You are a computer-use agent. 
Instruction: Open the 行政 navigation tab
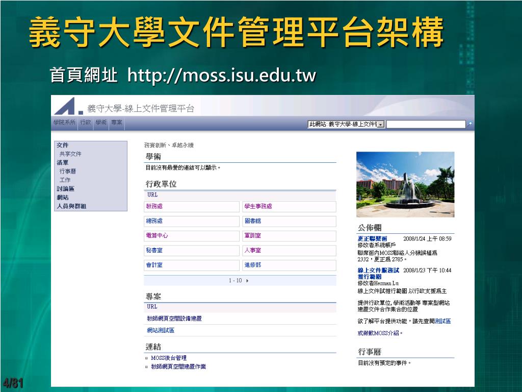click(x=86, y=122)
